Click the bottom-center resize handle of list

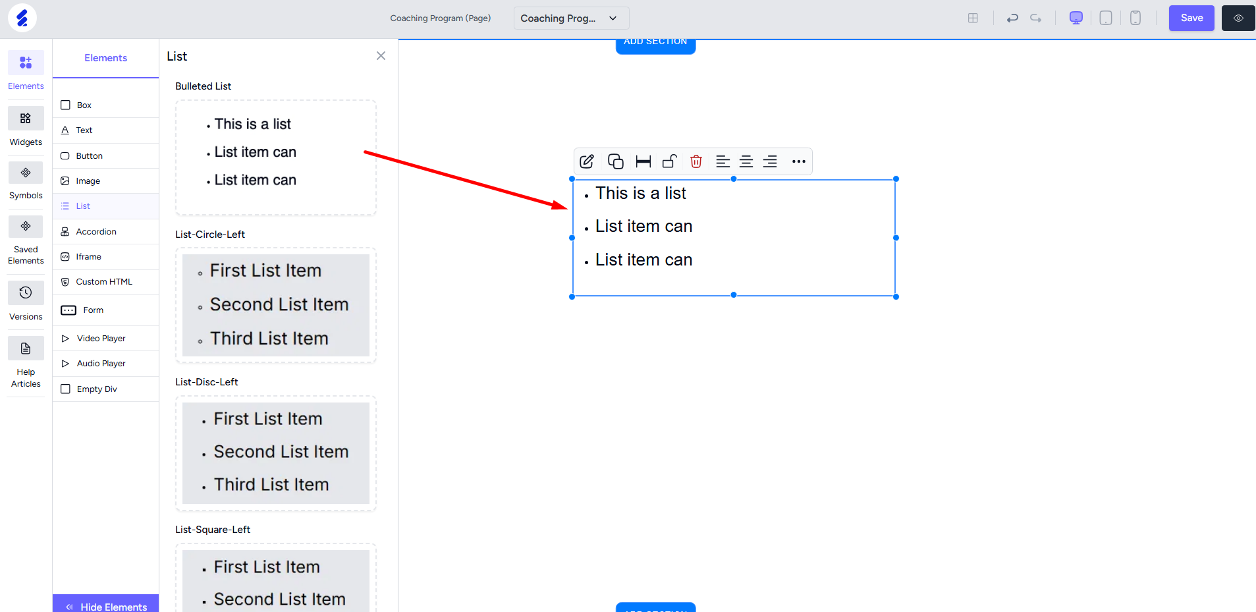click(x=734, y=295)
